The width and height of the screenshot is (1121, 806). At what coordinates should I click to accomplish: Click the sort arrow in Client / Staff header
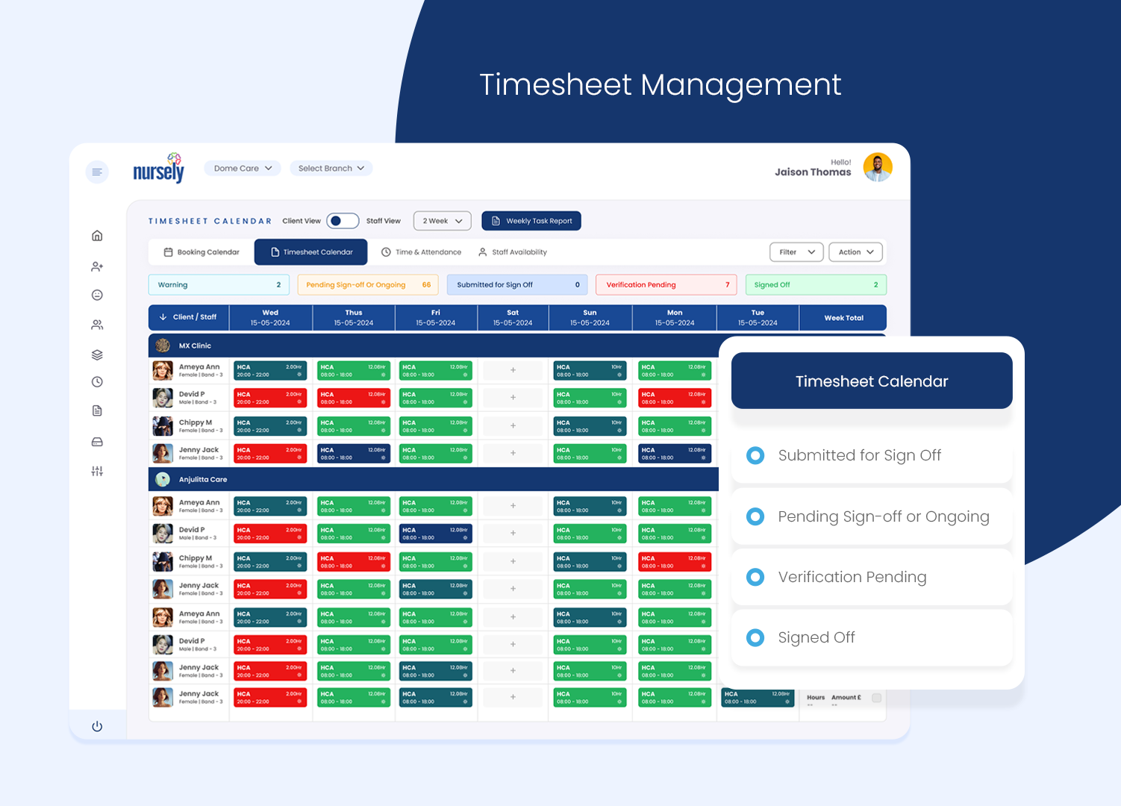[163, 317]
